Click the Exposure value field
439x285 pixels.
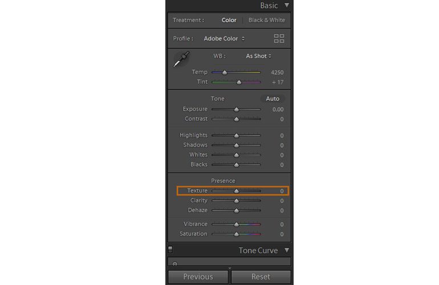pyautogui.click(x=278, y=109)
